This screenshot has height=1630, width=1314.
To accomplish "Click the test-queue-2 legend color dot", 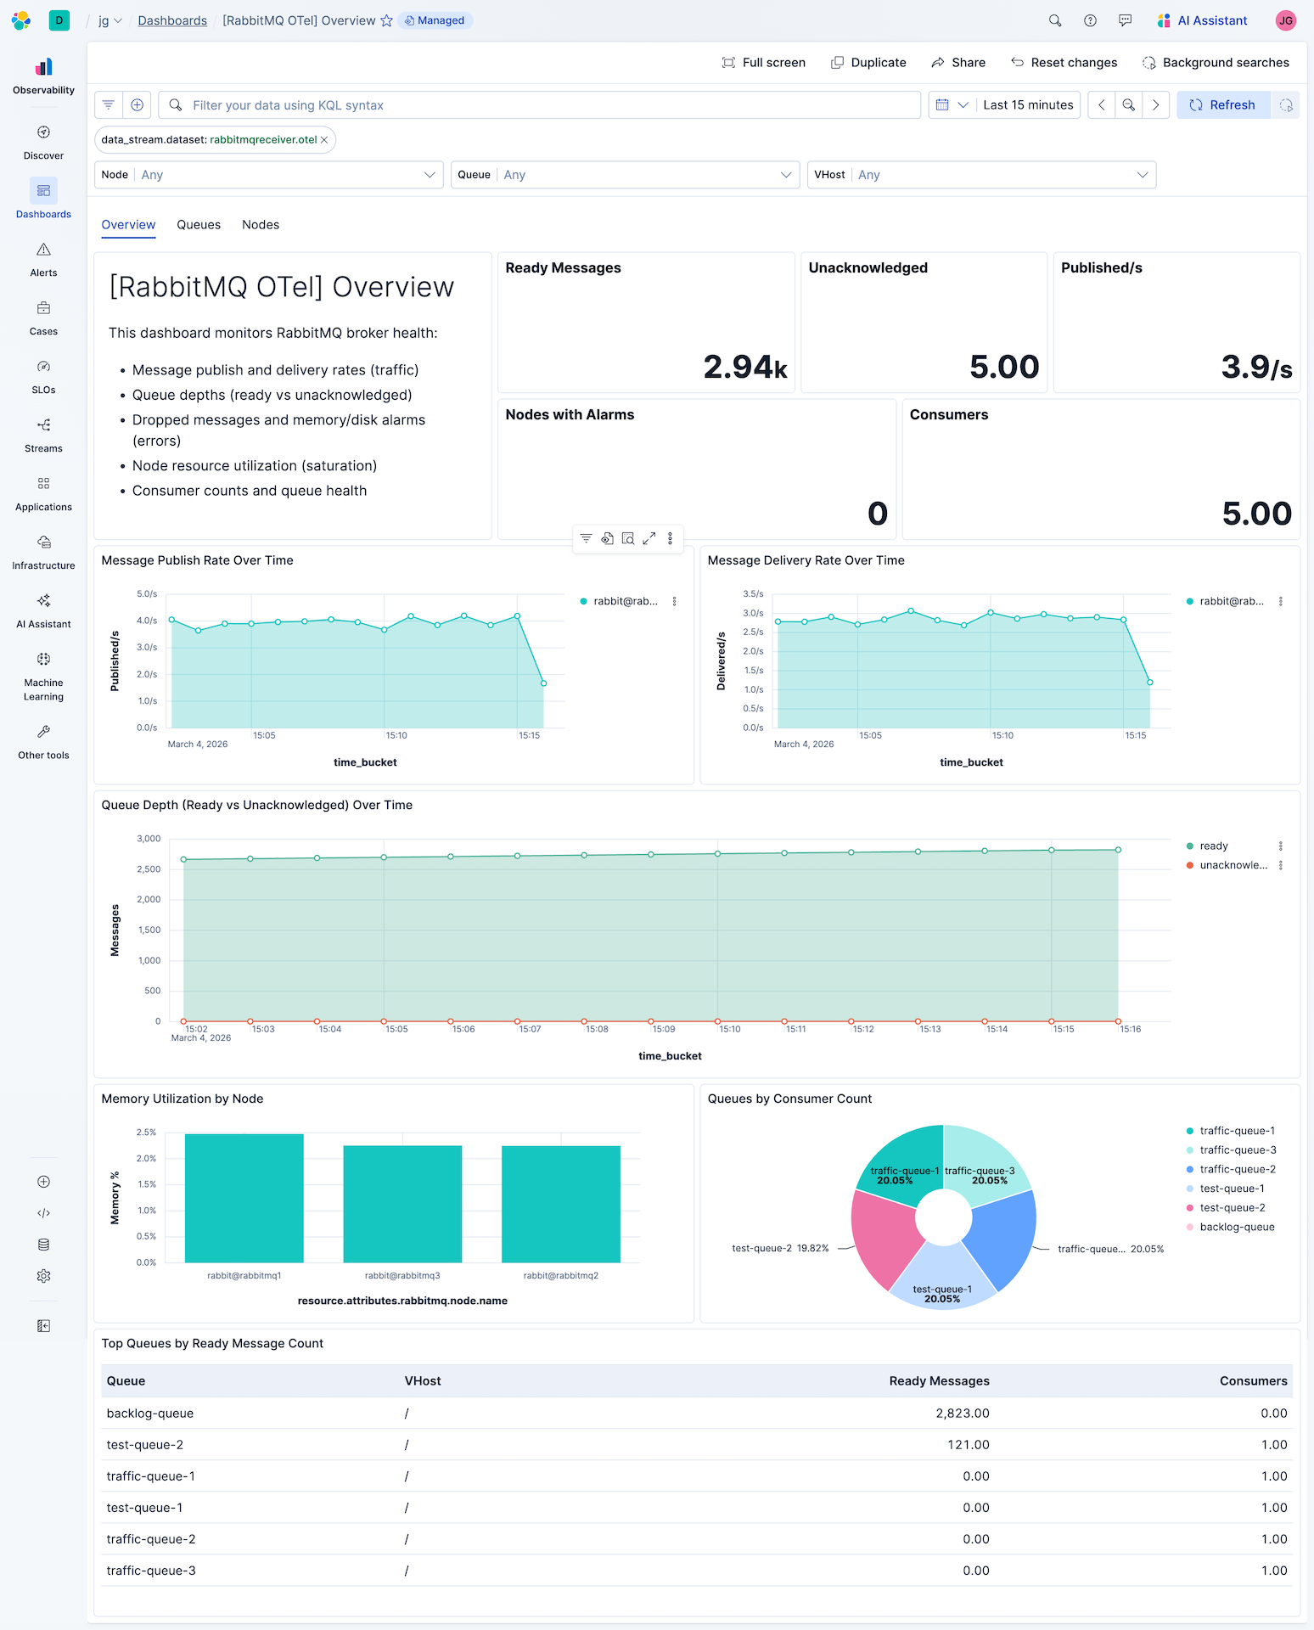I will pos(1190,1208).
